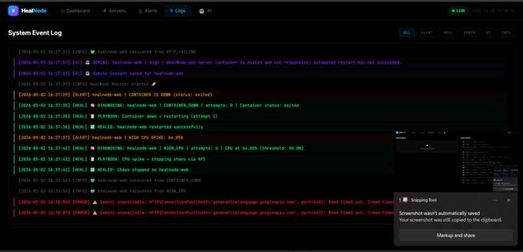Viewport: 523px width, 252px height.
Task: Click checkmark icon on 'restarted successfully' line
Action: [92, 127]
